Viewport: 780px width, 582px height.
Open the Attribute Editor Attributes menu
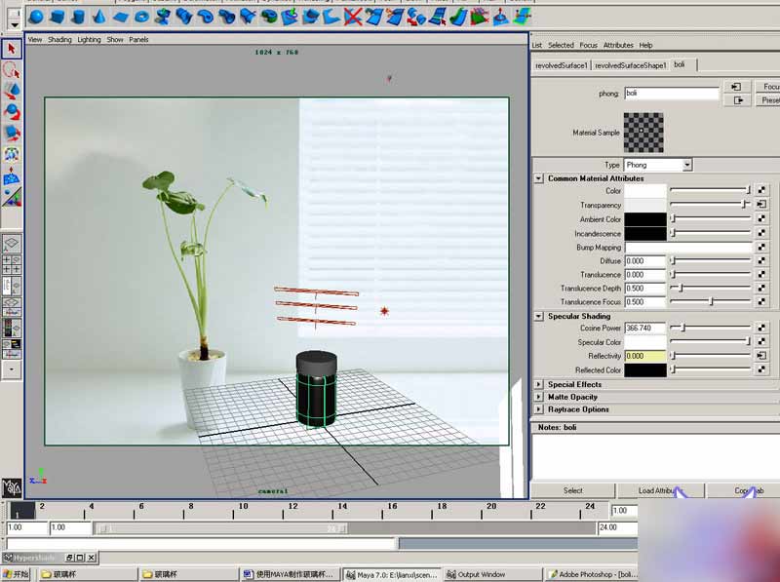pos(618,45)
